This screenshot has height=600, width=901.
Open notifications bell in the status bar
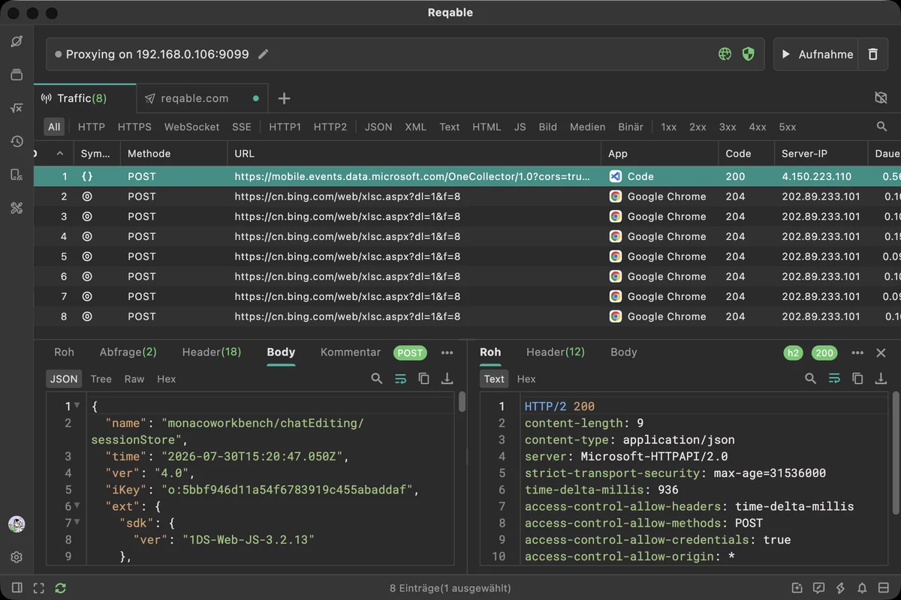[x=863, y=588]
